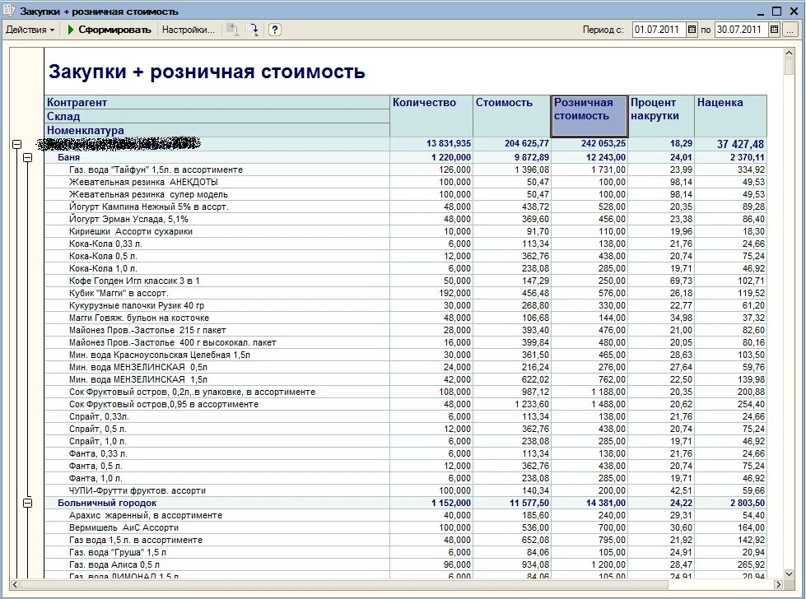The height and width of the screenshot is (599, 806).
Task: Select row Йогурт Кампина Нежный 5%
Action: pyautogui.click(x=405, y=207)
